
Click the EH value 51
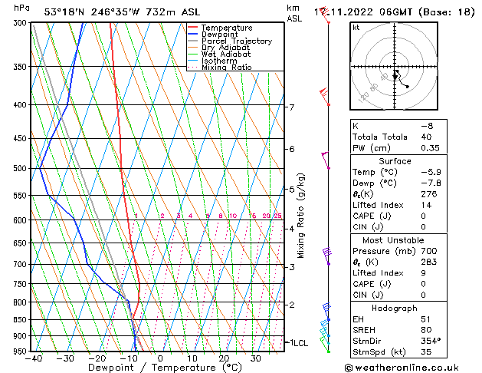pos(426,319)
